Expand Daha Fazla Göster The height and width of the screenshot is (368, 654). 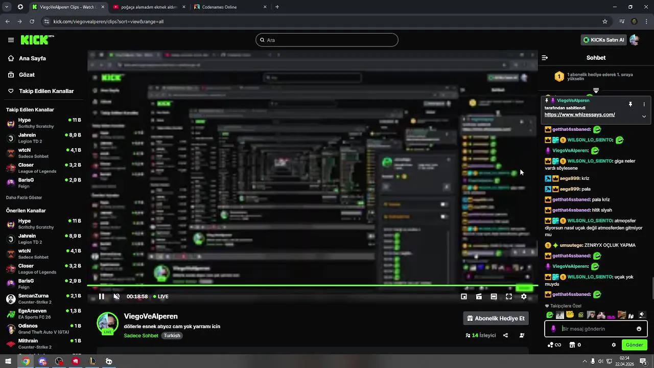coord(24,198)
